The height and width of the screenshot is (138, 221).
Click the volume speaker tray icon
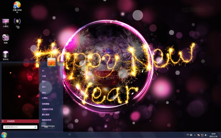[206, 135]
